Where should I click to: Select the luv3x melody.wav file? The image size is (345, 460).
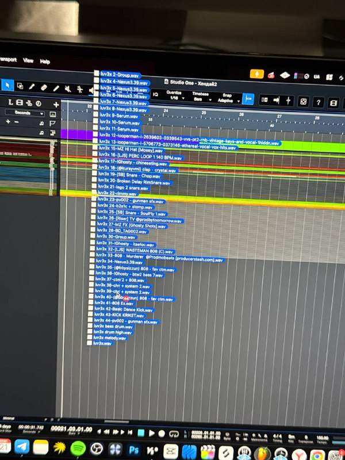tap(112, 338)
